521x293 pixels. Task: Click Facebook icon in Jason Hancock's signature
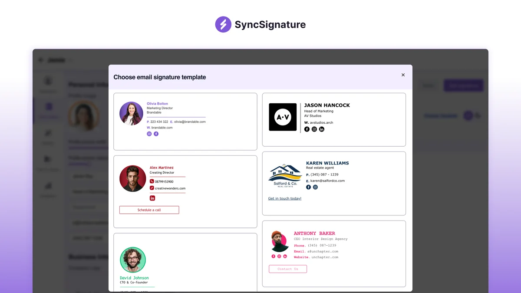click(307, 129)
